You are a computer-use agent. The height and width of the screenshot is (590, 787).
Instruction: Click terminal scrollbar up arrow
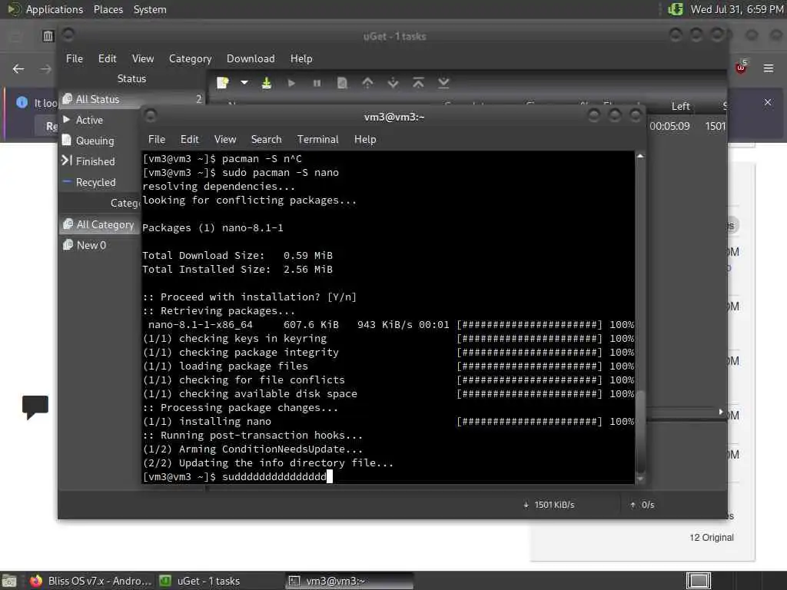(x=640, y=156)
